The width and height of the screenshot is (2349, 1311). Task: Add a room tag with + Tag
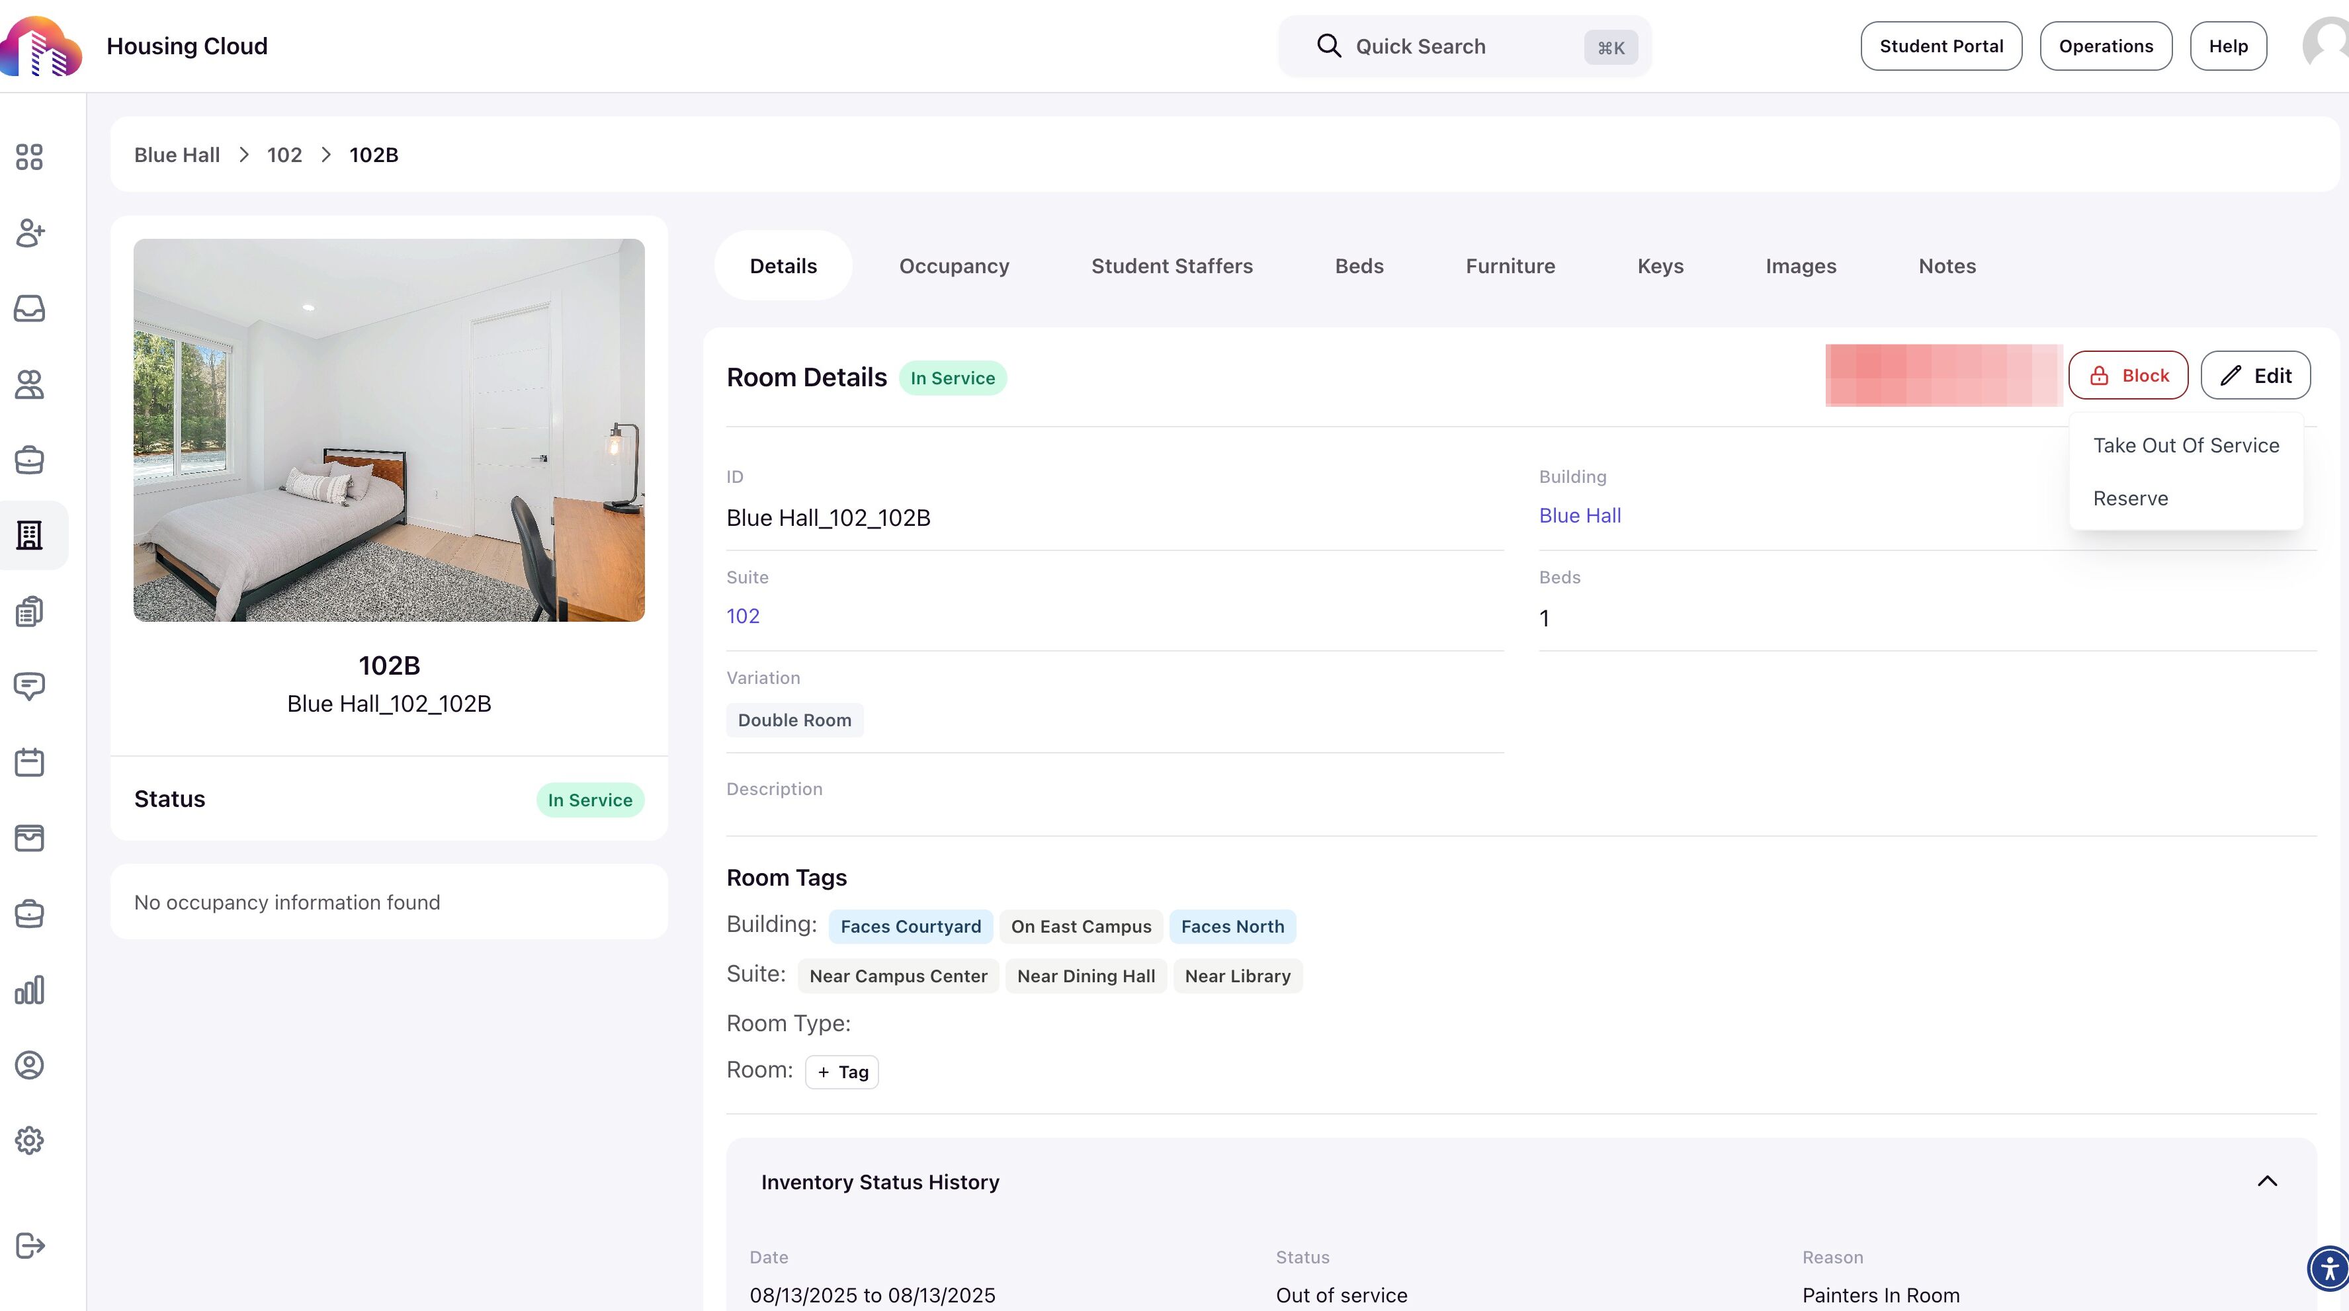point(841,1072)
